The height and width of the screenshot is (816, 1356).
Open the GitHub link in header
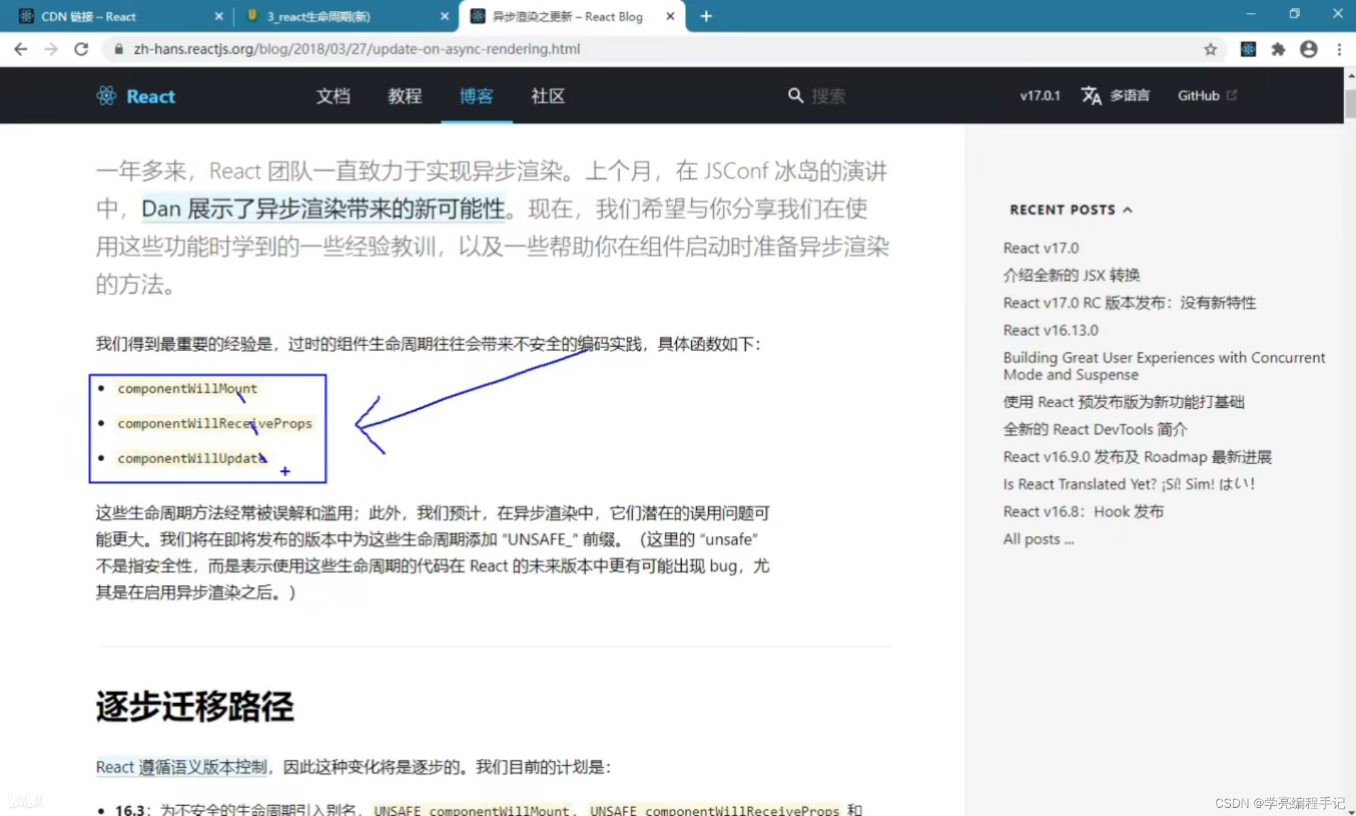pyautogui.click(x=1207, y=96)
